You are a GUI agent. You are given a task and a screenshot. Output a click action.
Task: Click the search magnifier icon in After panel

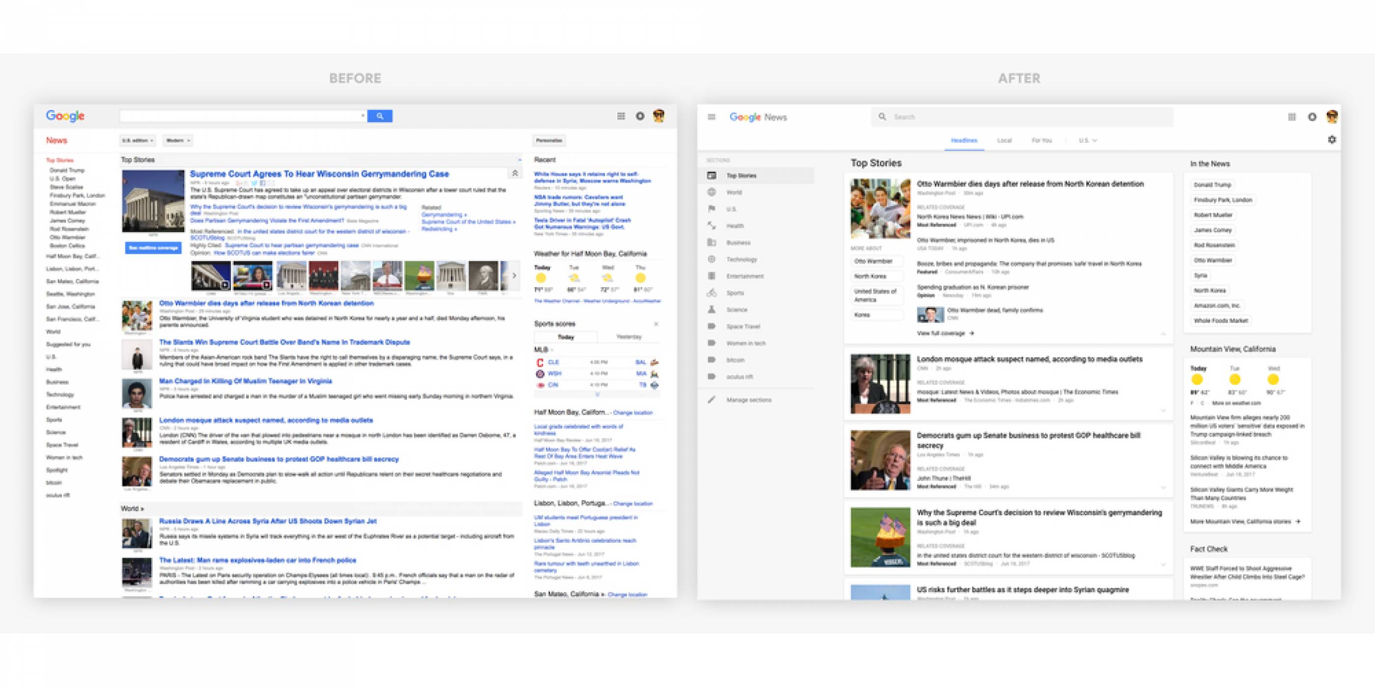[x=882, y=116]
